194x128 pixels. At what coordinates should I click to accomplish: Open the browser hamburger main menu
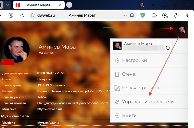click(x=153, y=5)
